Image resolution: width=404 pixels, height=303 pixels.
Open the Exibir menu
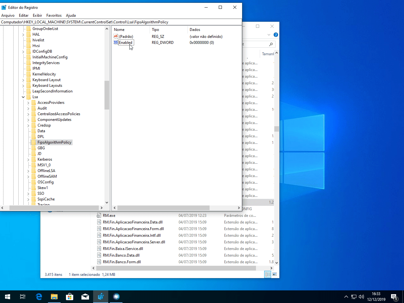[37, 15]
